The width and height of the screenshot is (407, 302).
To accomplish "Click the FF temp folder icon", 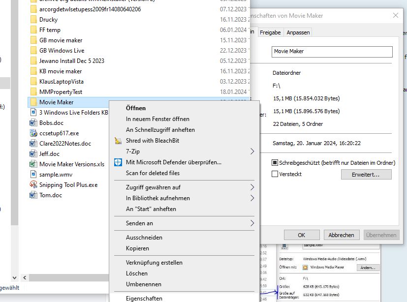I will (33, 30).
